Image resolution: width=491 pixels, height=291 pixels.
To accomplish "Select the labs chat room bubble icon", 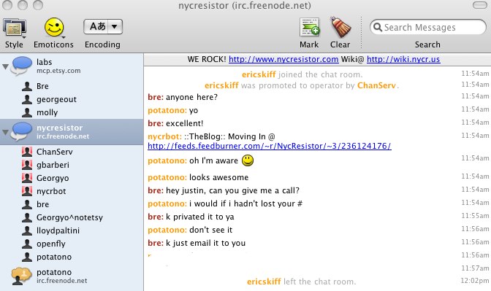I will 21,66.
